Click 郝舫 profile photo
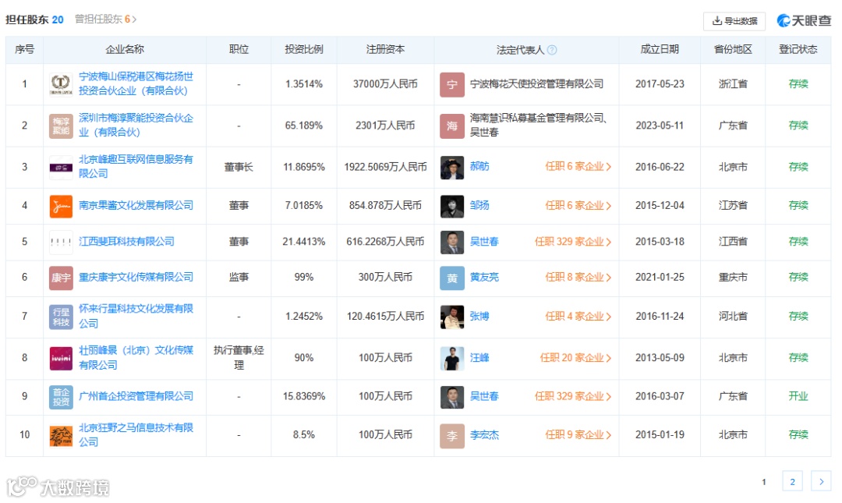 pos(452,167)
